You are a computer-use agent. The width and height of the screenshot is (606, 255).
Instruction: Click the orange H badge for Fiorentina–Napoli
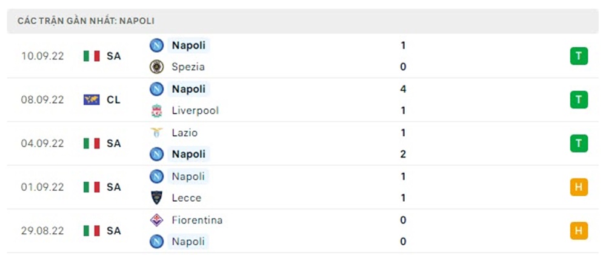click(x=579, y=231)
